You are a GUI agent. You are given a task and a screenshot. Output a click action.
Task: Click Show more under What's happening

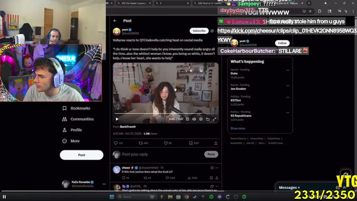pyautogui.click(x=238, y=128)
